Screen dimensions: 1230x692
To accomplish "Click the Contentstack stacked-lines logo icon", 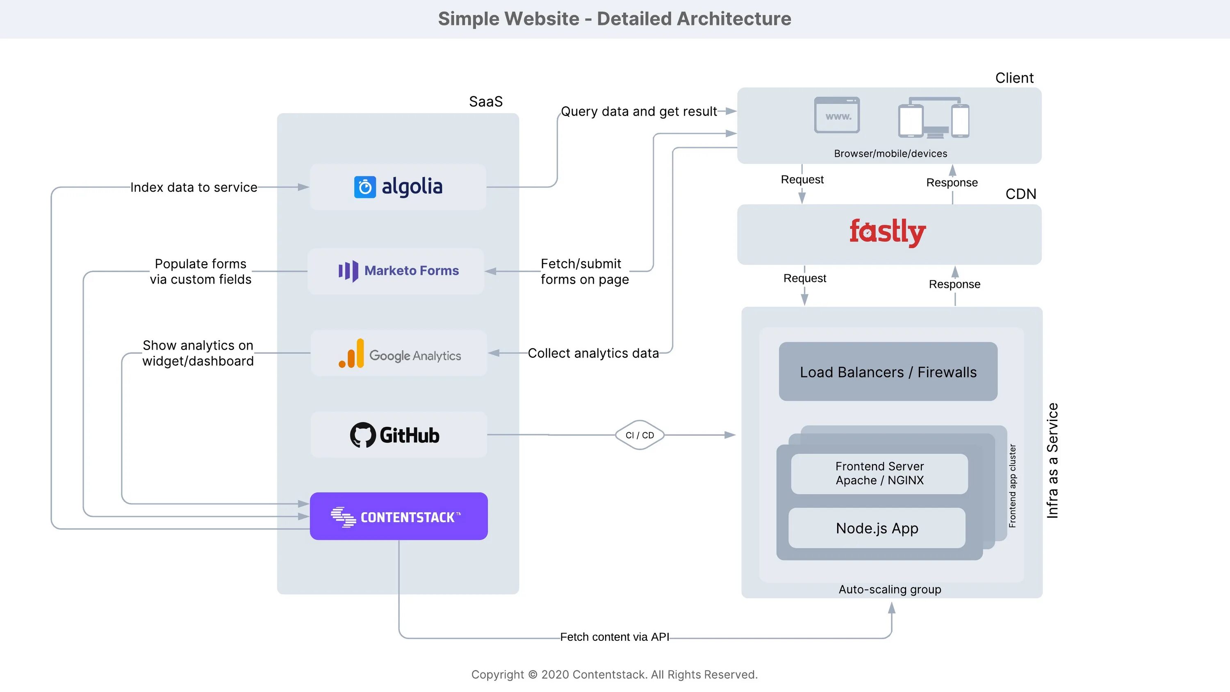I will click(343, 517).
